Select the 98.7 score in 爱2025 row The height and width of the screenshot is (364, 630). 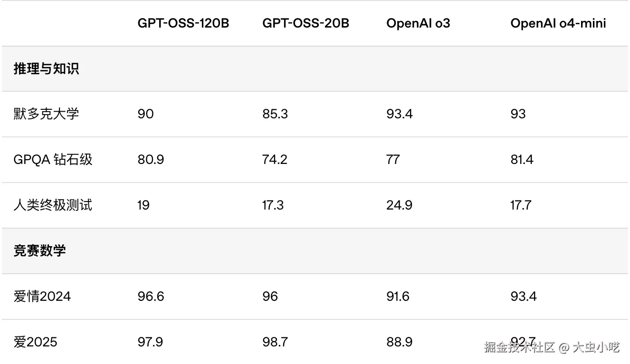click(x=275, y=342)
